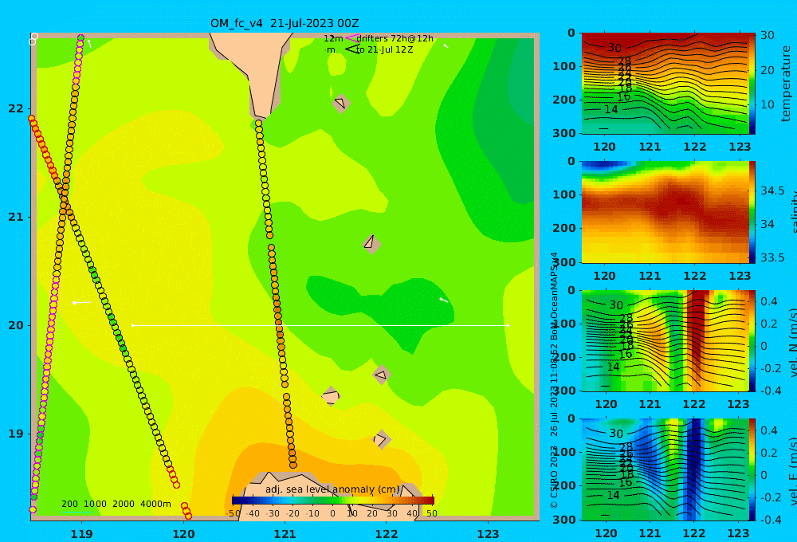Click the black arrow legend icon

tap(351, 49)
